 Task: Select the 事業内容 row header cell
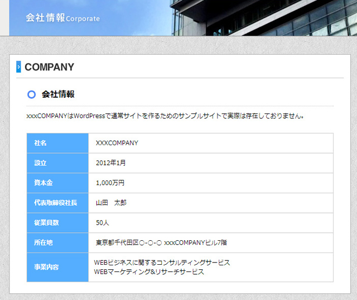57,267
